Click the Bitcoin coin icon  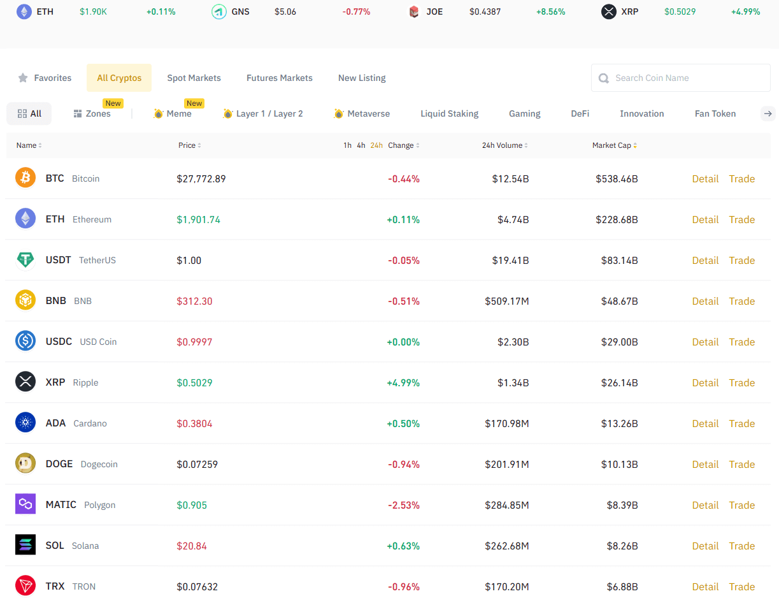coord(25,178)
